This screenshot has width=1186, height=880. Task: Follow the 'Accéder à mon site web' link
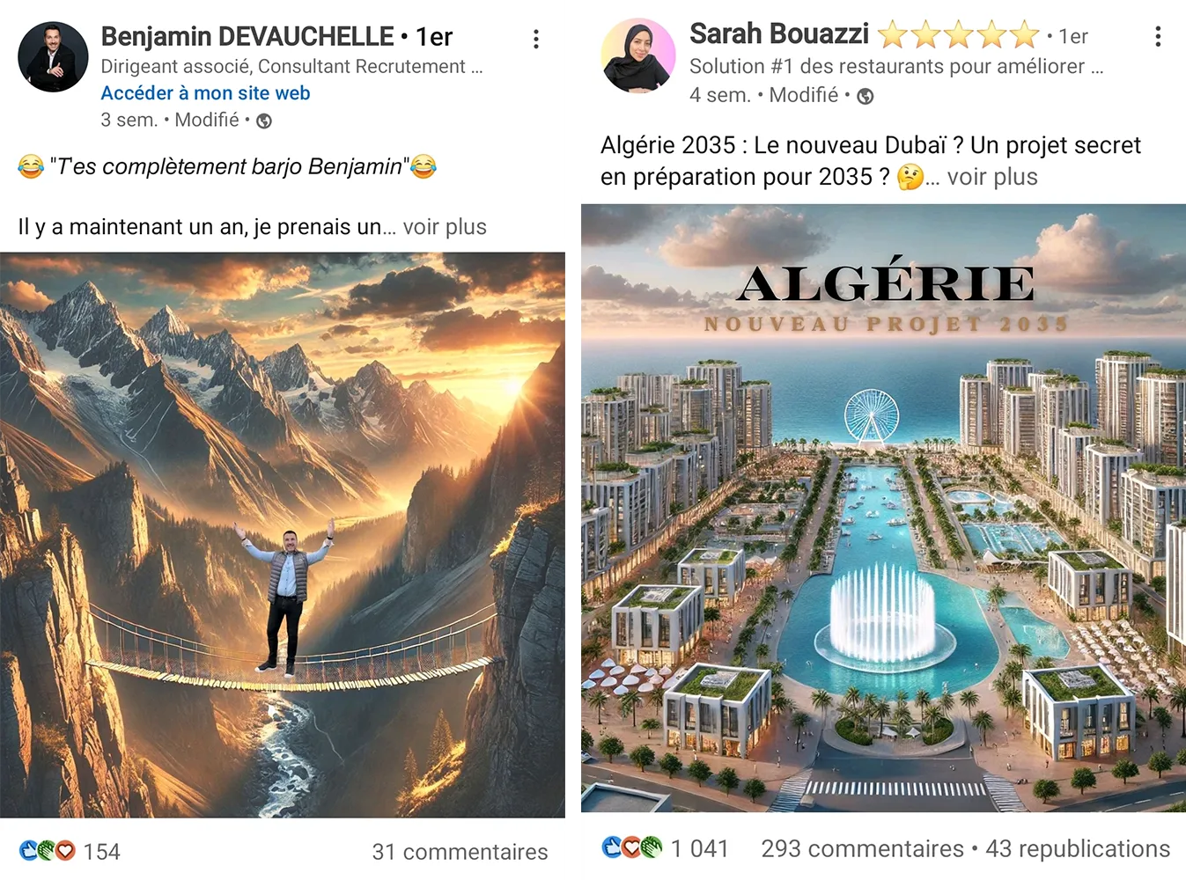click(205, 93)
